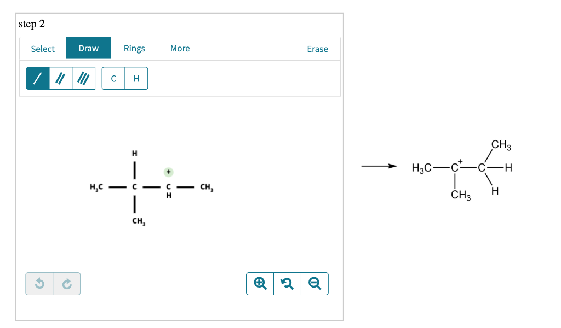Choose the hydrogen (H) atom tool
Screen dimensions: 561x328
(x=136, y=78)
